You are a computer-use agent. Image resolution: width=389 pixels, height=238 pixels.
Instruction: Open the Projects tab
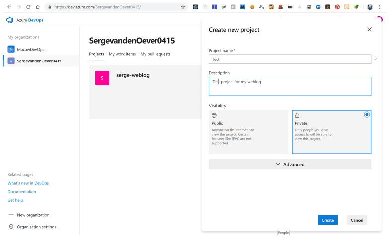pyautogui.click(x=96, y=54)
